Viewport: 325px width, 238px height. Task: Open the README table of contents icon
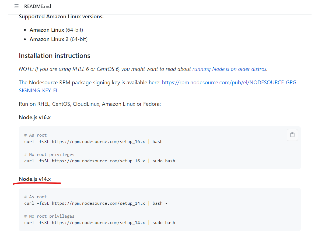pos(16,6)
